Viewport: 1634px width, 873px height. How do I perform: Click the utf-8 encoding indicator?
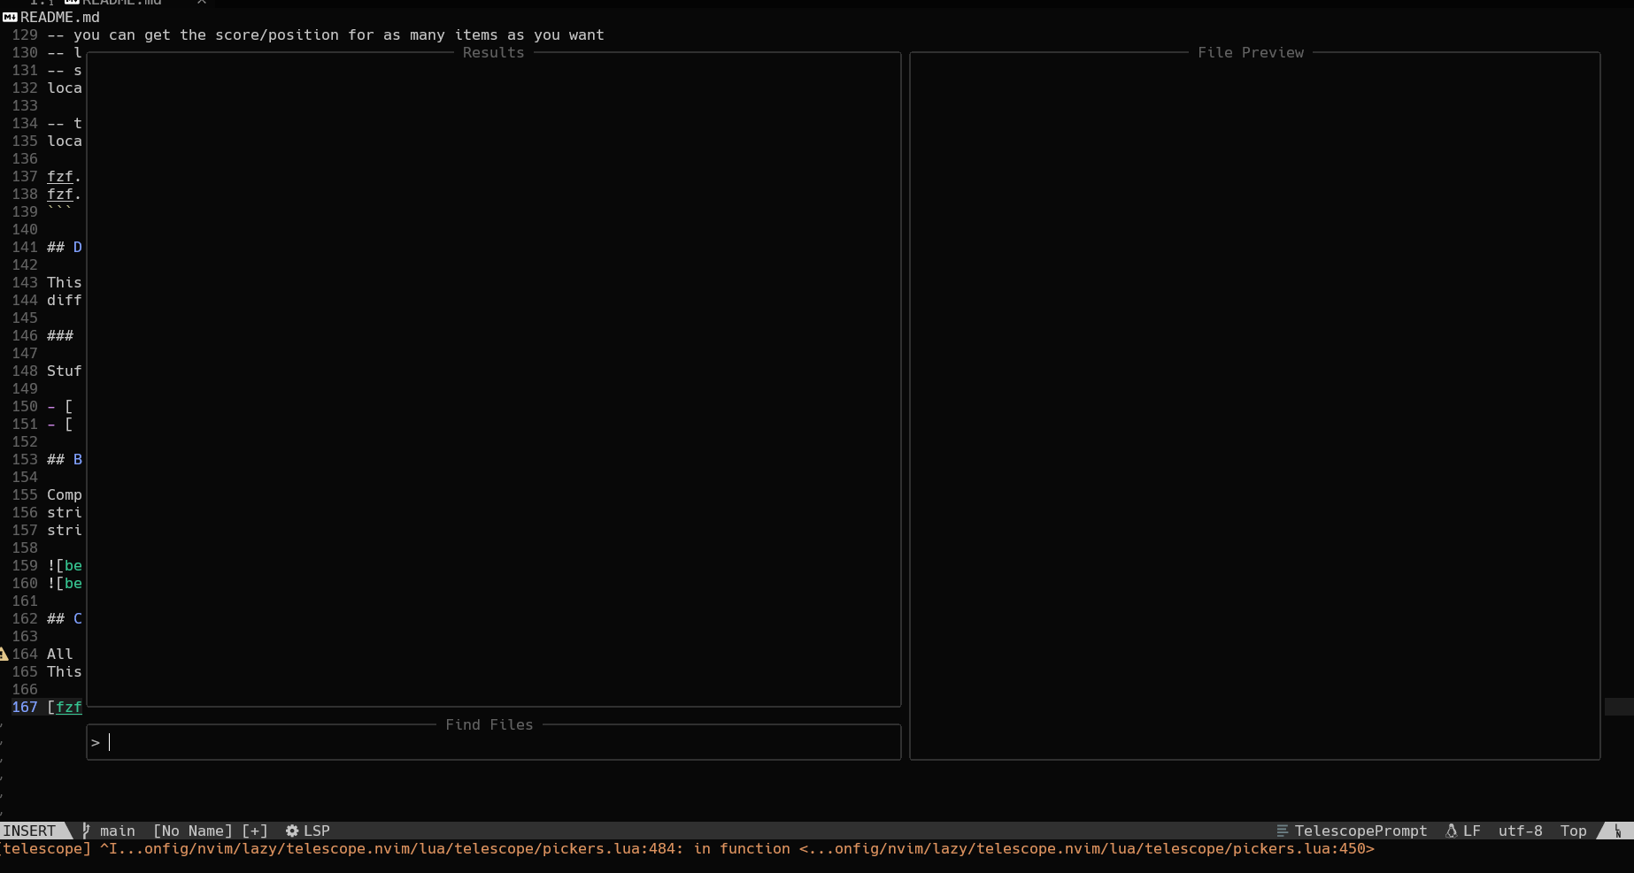pyautogui.click(x=1521, y=831)
